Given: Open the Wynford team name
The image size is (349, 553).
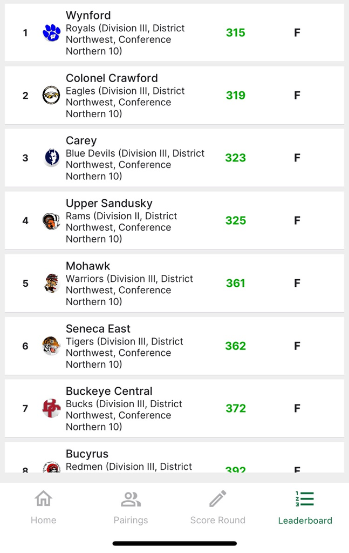Looking at the screenshot, I should (88, 15).
